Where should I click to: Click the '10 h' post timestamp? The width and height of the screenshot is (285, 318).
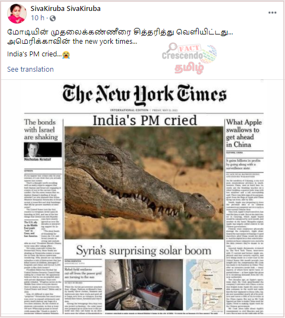pyautogui.click(x=38, y=18)
